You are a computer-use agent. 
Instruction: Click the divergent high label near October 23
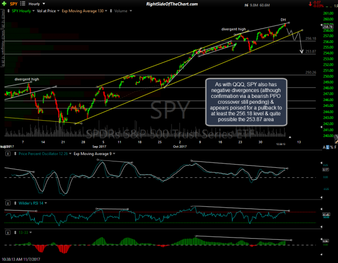click(x=233, y=29)
